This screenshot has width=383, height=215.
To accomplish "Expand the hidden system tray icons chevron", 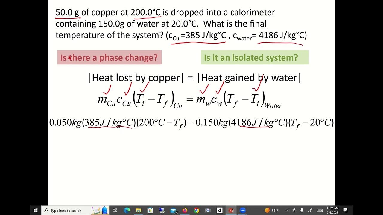I will click(x=287, y=210).
